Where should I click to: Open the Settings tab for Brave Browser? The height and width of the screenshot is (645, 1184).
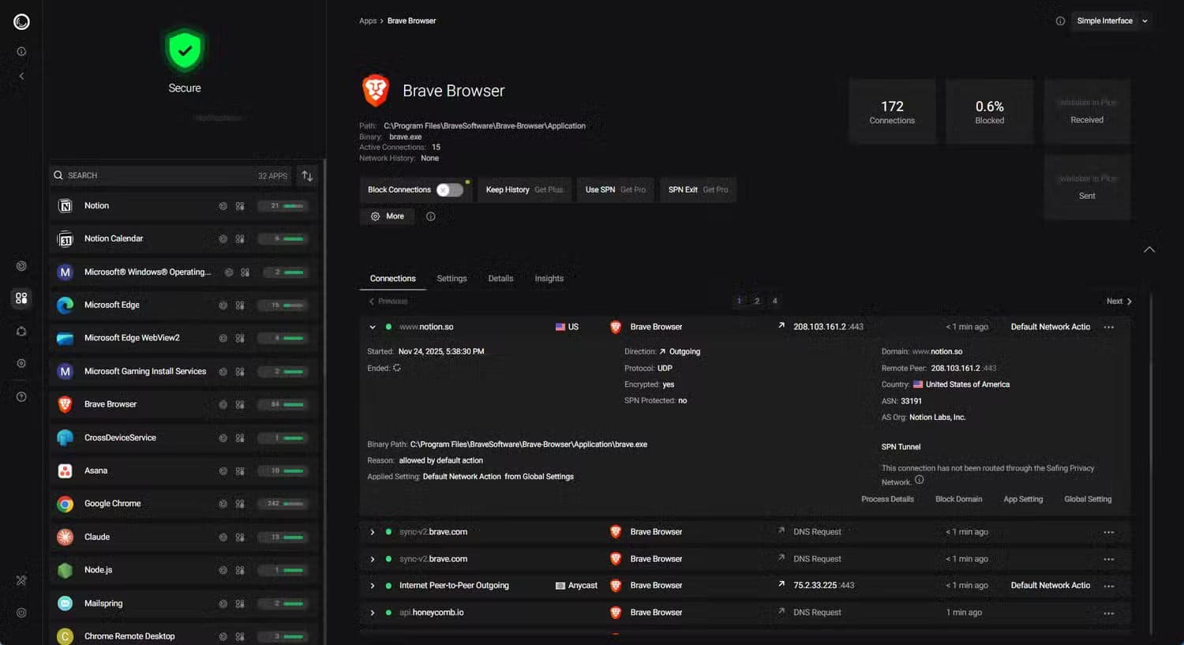tap(451, 278)
